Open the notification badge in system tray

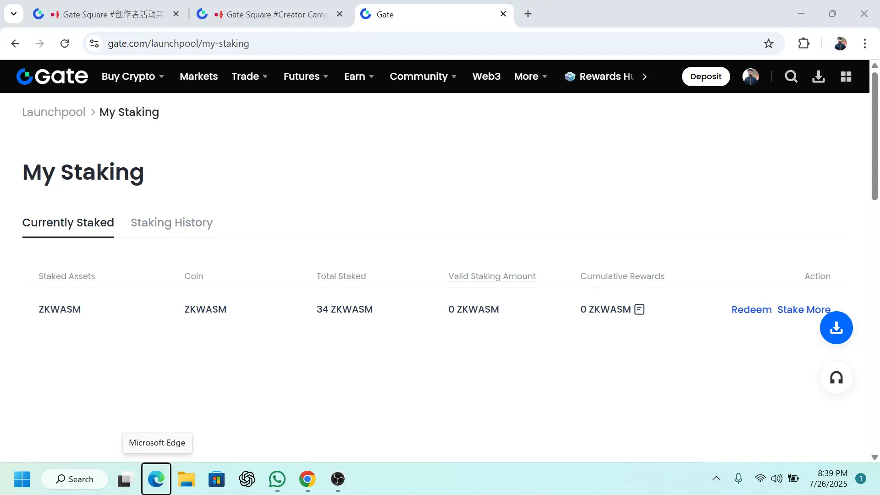pyautogui.click(x=861, y=479)
